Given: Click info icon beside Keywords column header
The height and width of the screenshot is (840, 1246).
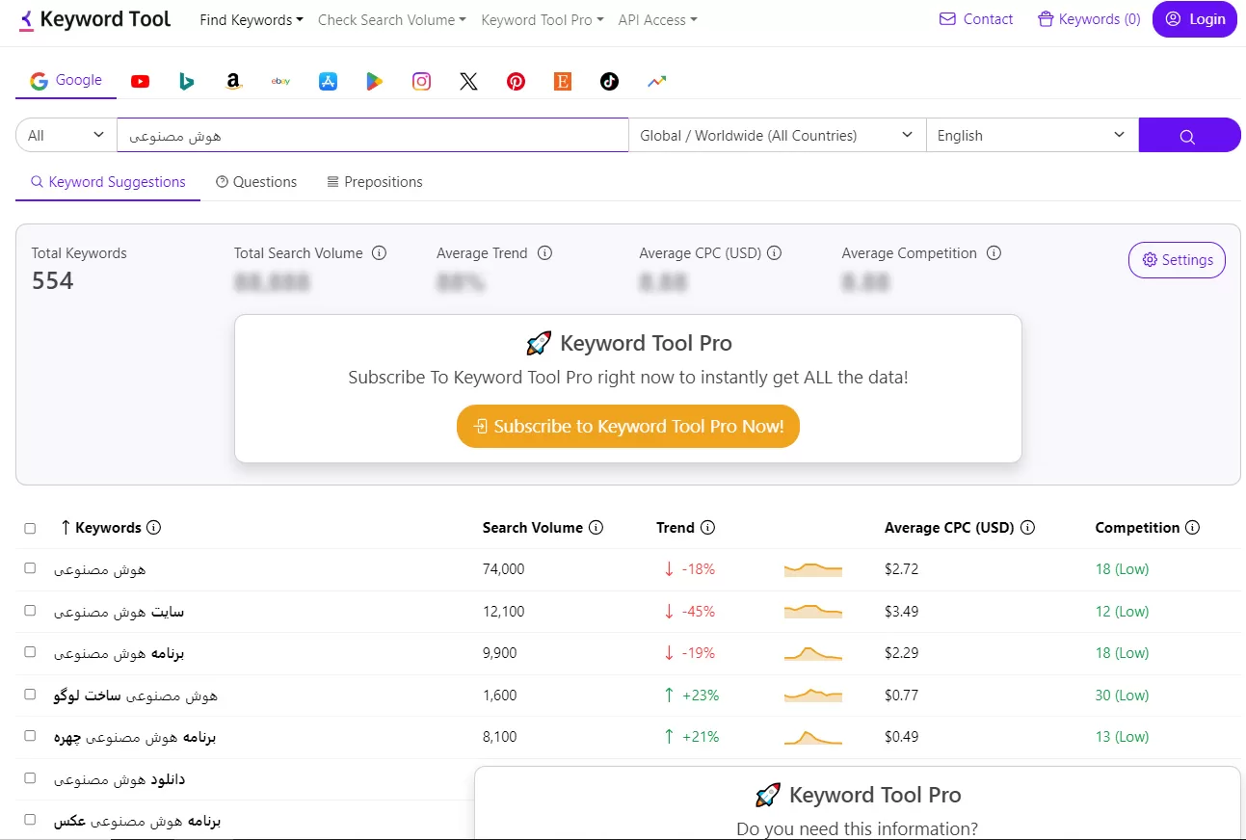Looking at the screenshot, I should (153, 528).
